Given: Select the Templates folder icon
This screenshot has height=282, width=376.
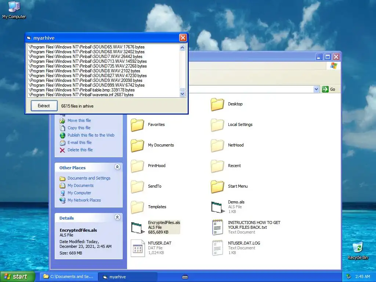Looking at the screenshot, I should click(137, 207).
